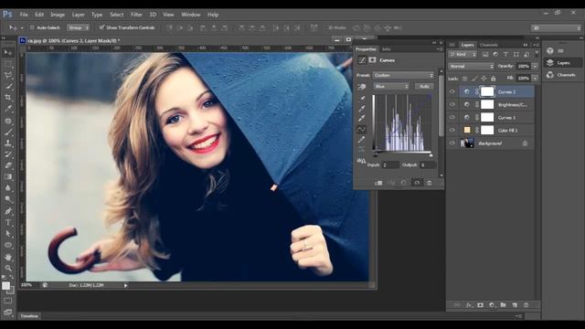The image size is (585, 329).
Task: Toggle Show Transform Controls checkbox
Action: [x=101, y=27]
